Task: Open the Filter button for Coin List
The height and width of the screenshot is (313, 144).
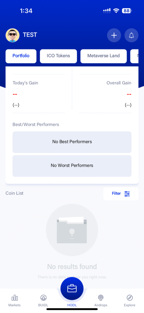Action: (121, 193)
